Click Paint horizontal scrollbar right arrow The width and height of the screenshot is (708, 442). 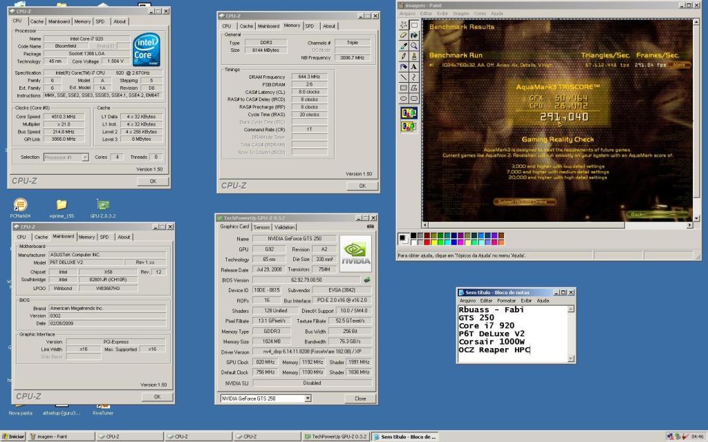[689, 224]
